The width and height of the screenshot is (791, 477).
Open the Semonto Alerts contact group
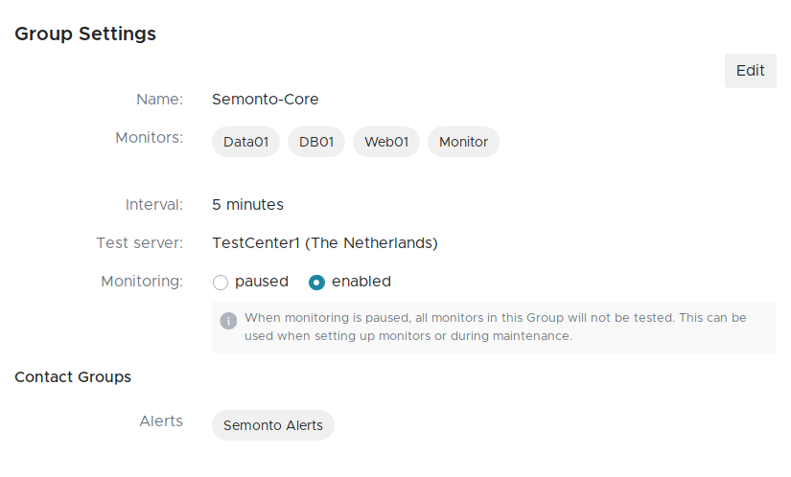273,425
